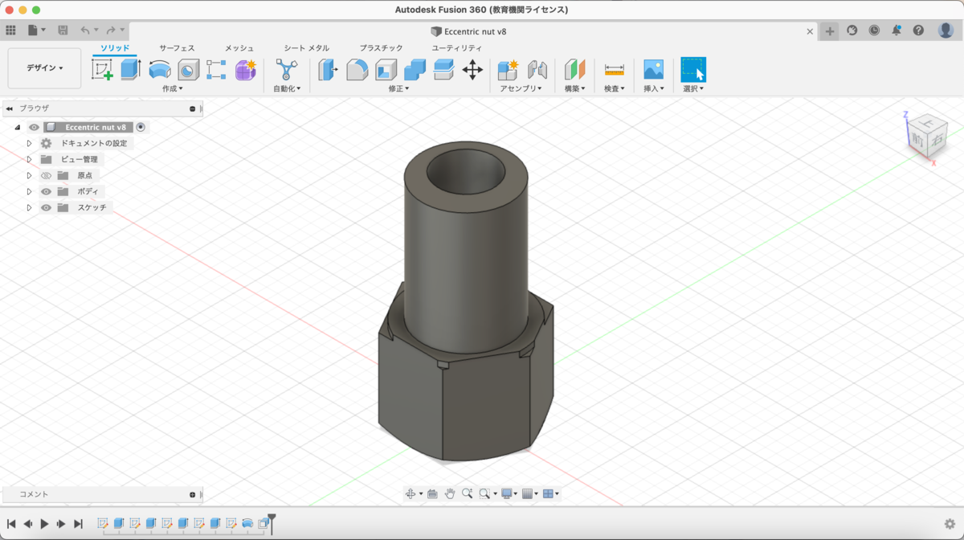Image resolution: width=964 pixels, height=540 pixels.
Task: Open the data panel grid icon
Action: tap(10, 31)
